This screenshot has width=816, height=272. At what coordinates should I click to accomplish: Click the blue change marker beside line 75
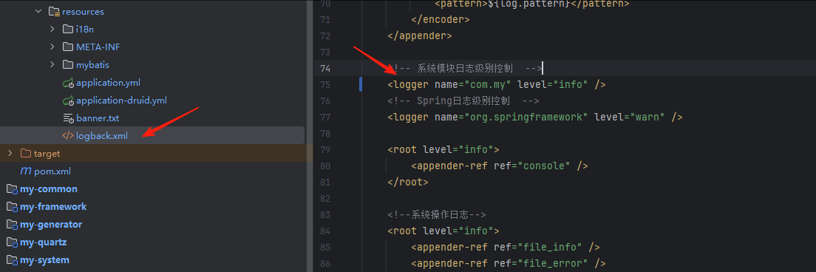tap(361, 84)
